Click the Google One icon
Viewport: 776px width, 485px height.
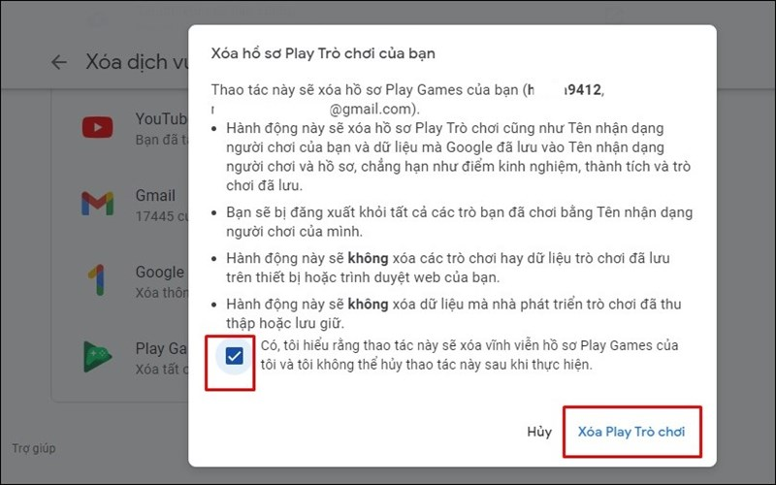(97, 279)
